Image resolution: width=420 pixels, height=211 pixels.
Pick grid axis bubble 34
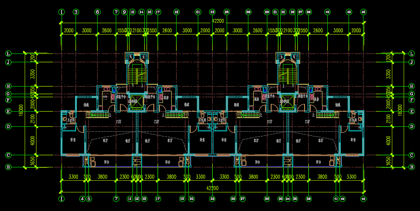coord(288,199)
